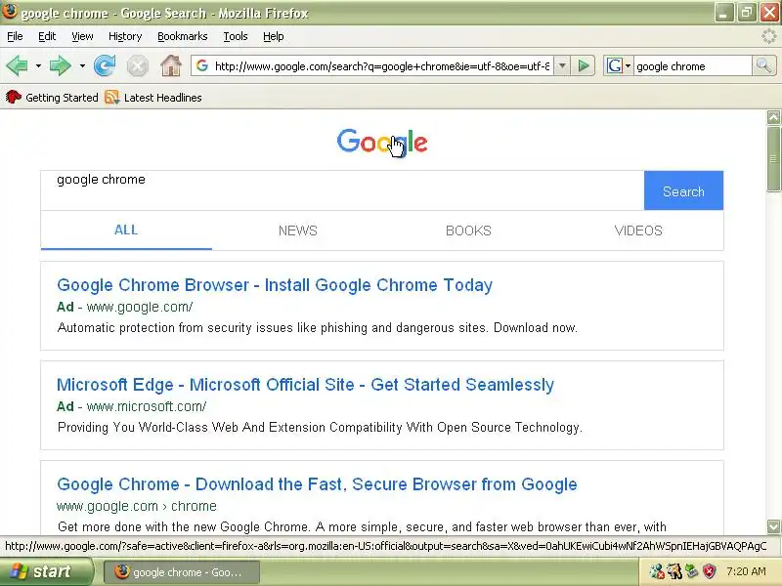Open the Bookmarks menu

[182, 36]
